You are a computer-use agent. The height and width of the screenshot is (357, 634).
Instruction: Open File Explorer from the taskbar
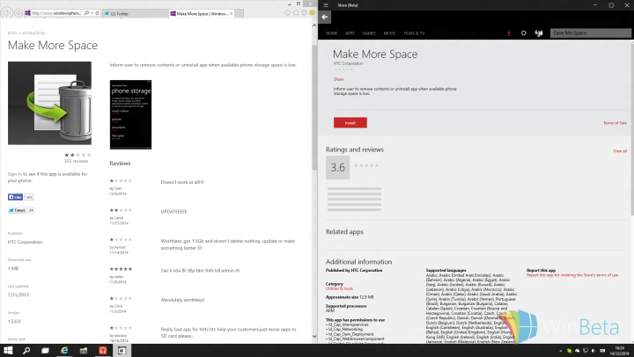point(85,350)
